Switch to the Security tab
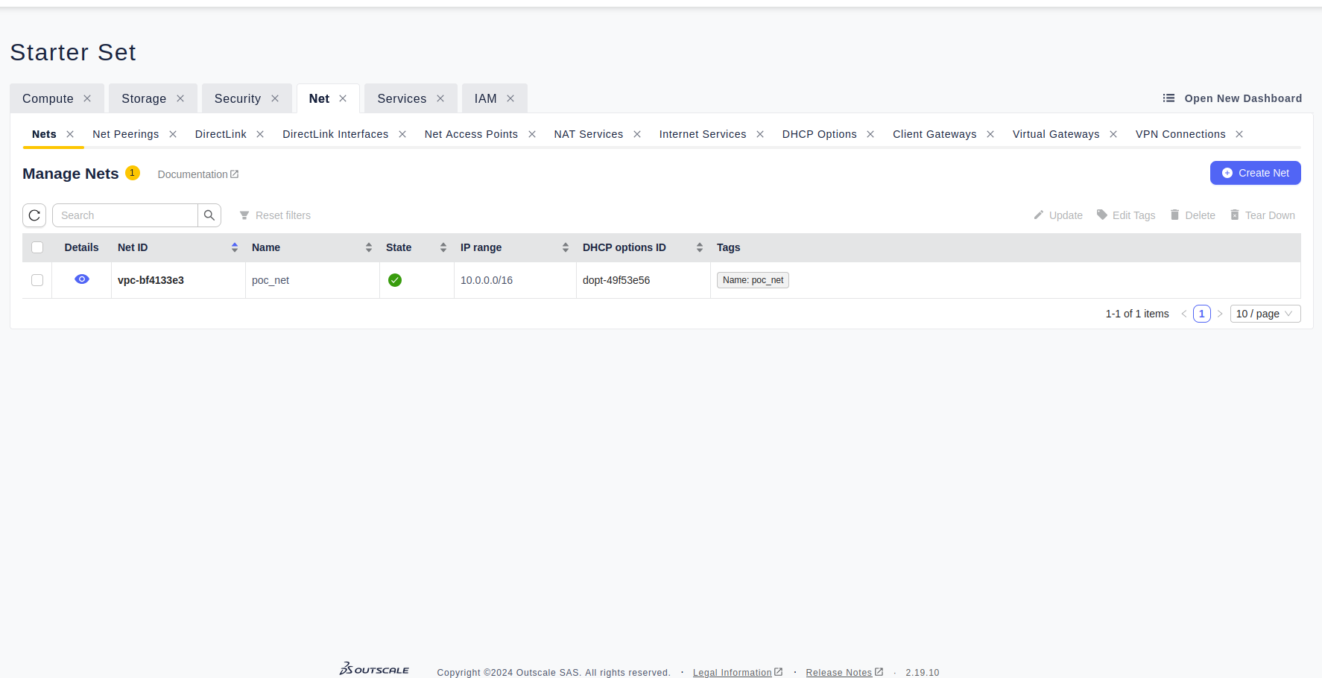 point(238,98)
